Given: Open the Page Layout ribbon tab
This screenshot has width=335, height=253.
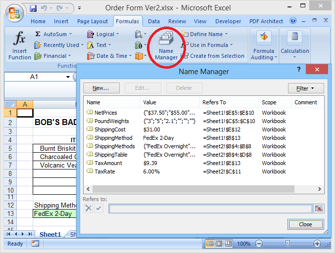Looking at the screenshot, I should pos(92,21).
